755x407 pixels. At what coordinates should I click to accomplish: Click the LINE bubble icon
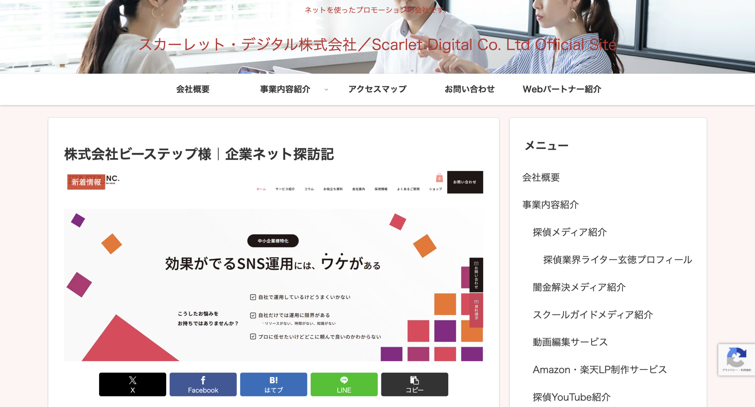pyautogui.click(x=344, y=380)
